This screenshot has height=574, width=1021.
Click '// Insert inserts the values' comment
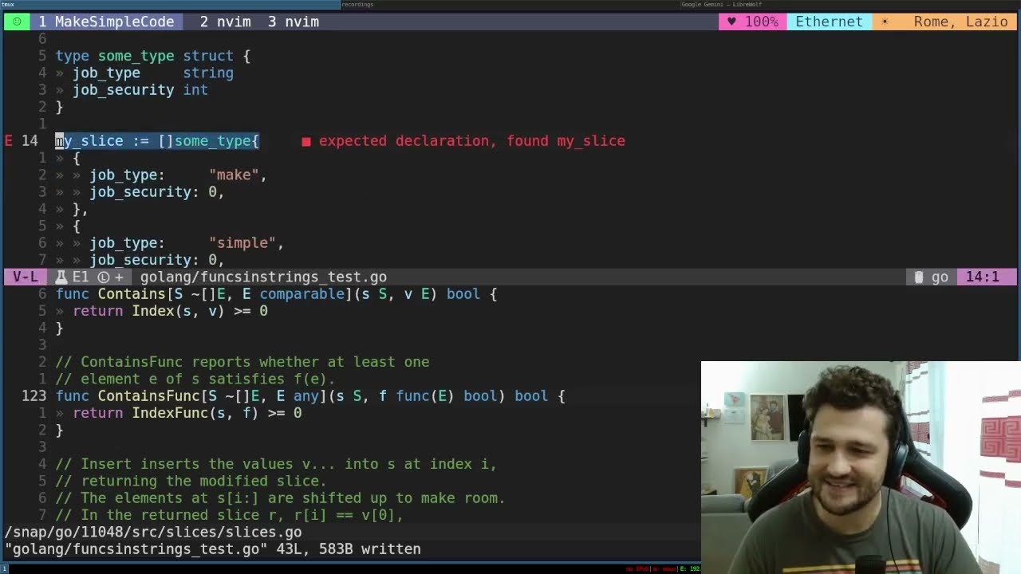(276, 464)
